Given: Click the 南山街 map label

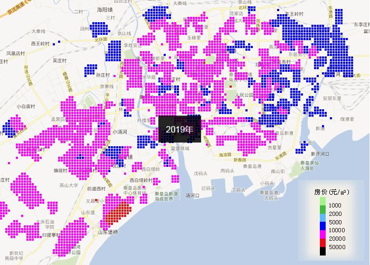Looking at the screenshot, I should (278, 171).
